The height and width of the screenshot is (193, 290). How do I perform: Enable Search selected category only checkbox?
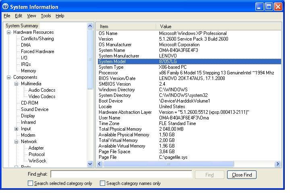(x=30, y=183)
